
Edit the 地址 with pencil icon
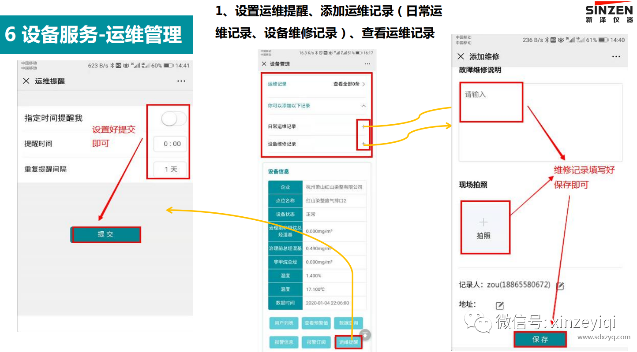click(500, 306)
